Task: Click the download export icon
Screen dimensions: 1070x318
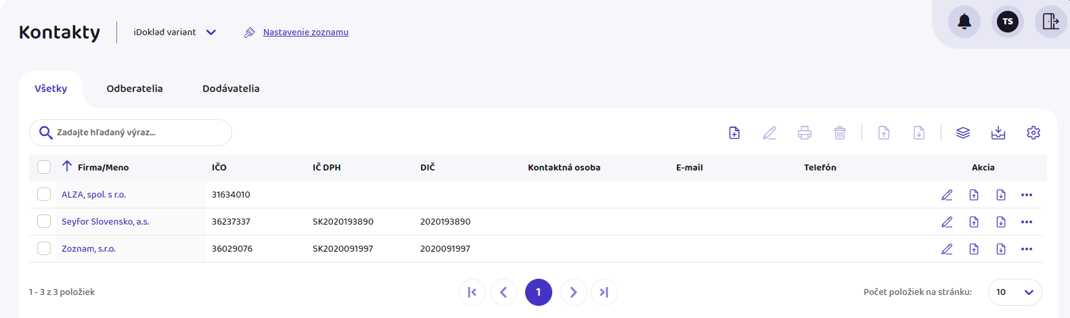Action: (x=998, y=133)
